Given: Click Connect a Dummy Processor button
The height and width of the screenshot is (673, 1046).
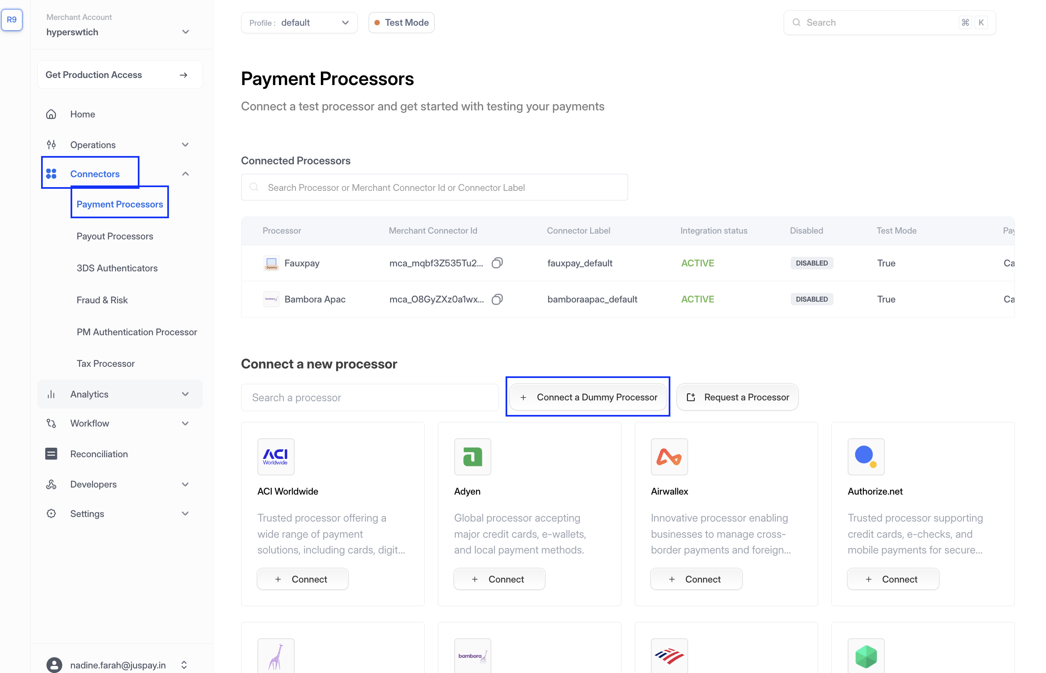Looking at the screenshot, I should 588,397.
